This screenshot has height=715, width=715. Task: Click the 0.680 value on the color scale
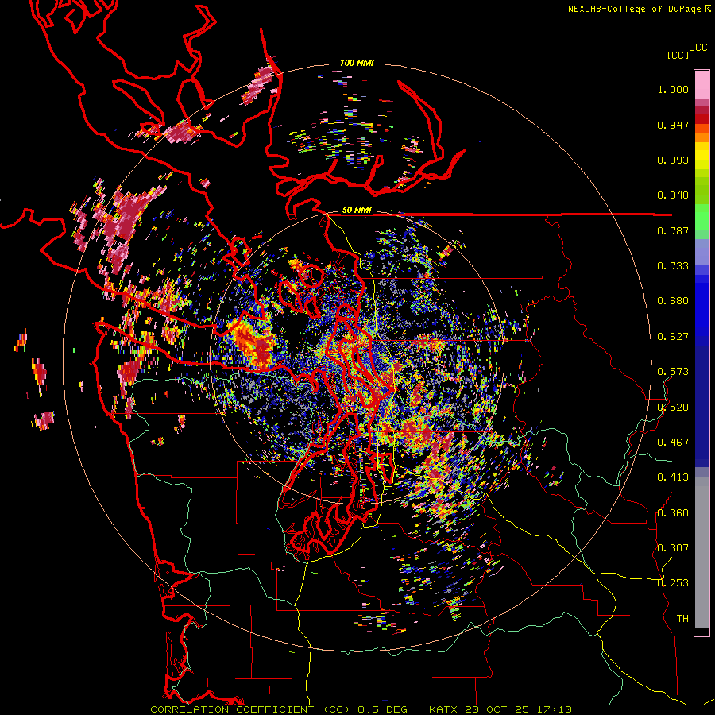click(x=673, y=301)
